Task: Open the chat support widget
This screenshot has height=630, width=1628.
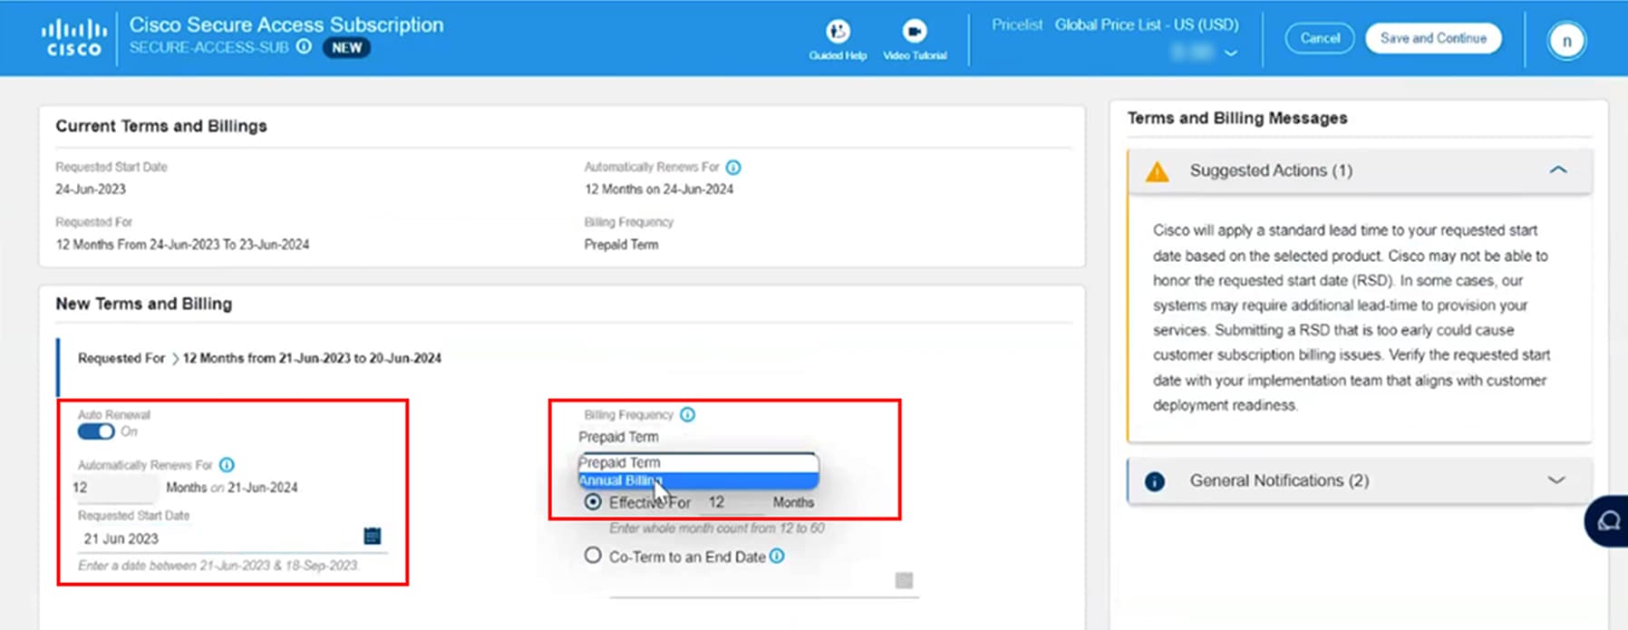Action: pos(1607,521)
